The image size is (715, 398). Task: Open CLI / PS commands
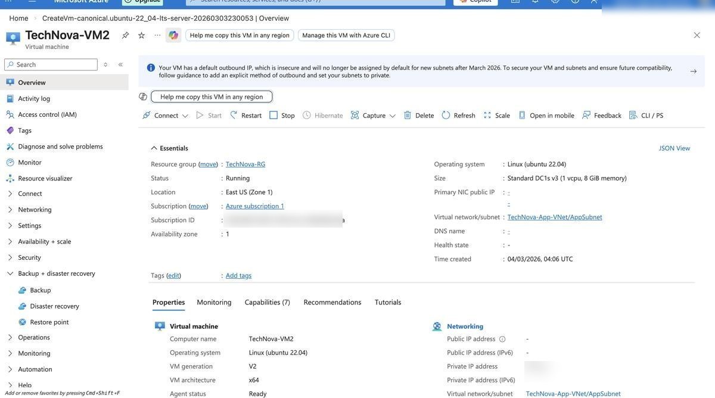pos(646,115)
